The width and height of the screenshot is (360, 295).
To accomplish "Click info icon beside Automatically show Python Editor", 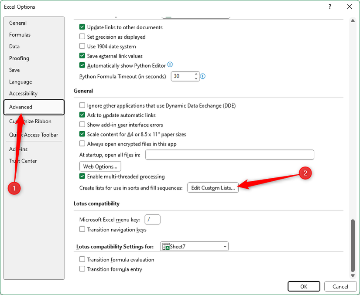I will [170, 64].
